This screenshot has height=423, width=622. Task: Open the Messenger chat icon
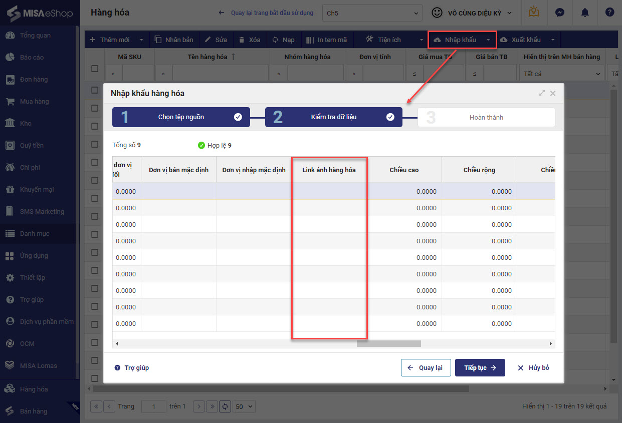point(559,13)
